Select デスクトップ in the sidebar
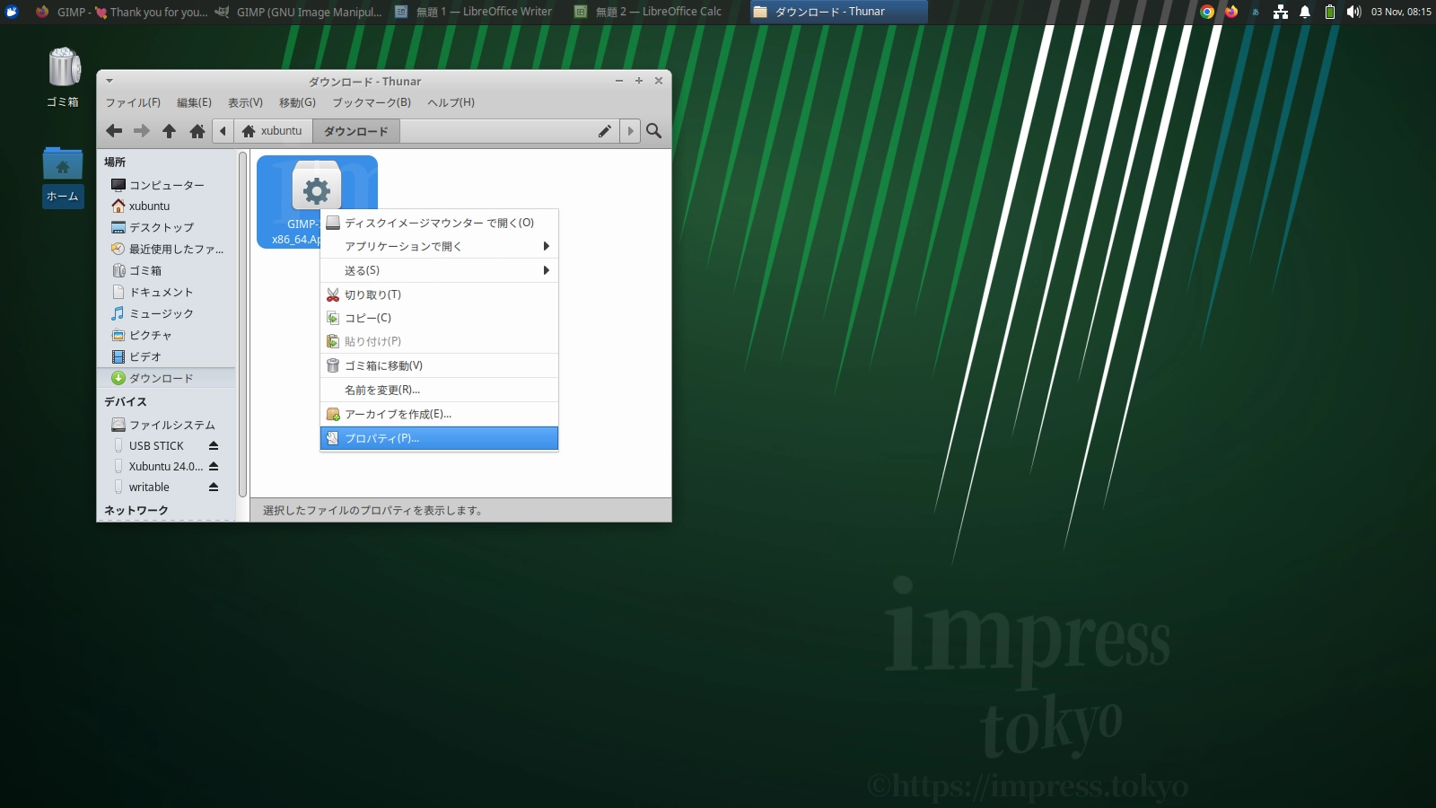Screen dimensions: 1436x808 [x=166, y=227]
